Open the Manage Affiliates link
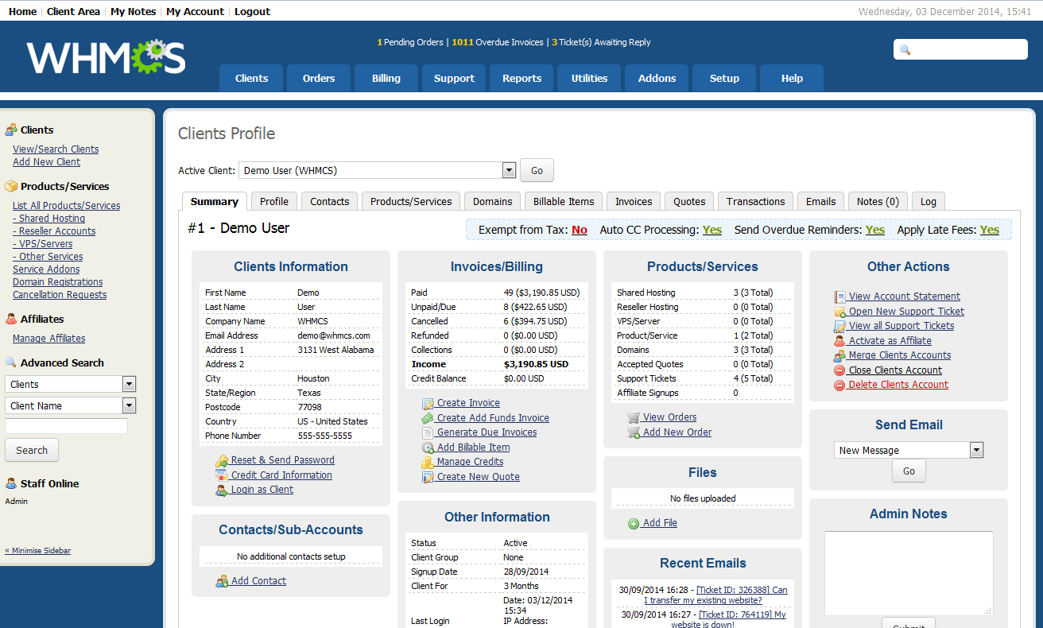1043x628 pixels. click(x=48, y=338)
